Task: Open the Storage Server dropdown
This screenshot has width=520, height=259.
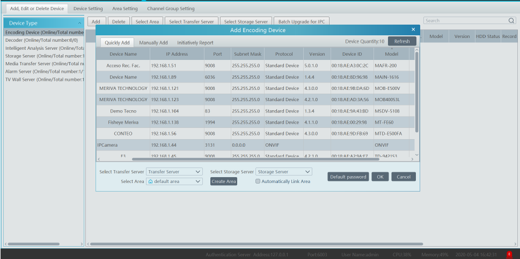Action: click(307, 172)
